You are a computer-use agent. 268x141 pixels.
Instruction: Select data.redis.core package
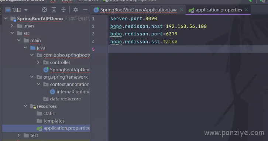coord(65,99)
